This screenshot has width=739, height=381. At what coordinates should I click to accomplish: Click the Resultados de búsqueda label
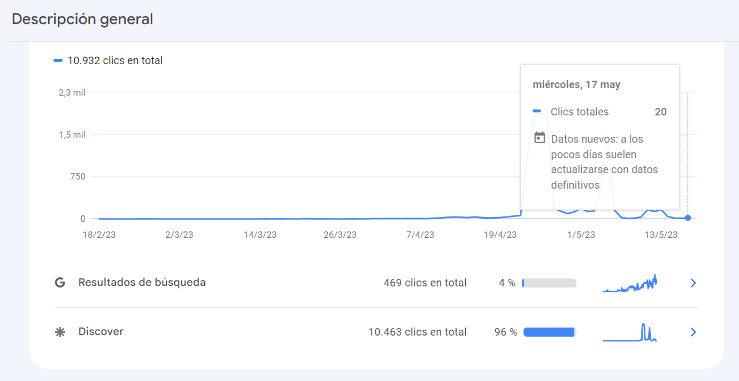click(x=142, y=283)
